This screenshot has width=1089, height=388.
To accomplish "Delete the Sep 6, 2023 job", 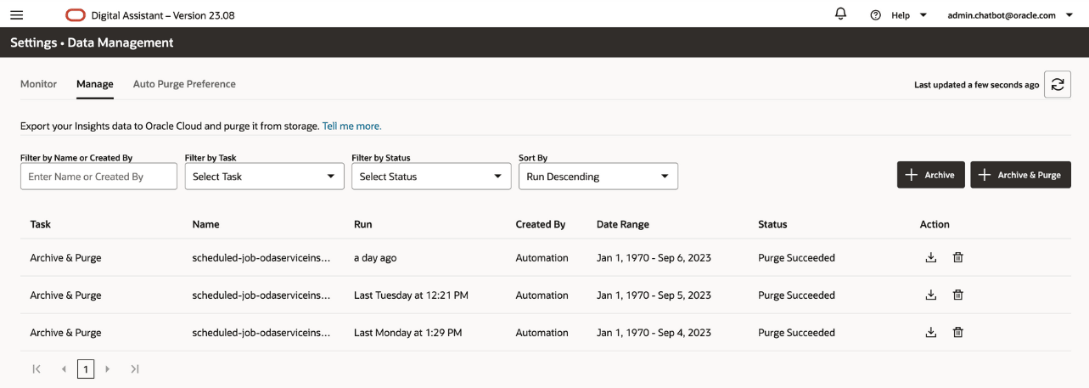I will [957, 258].
